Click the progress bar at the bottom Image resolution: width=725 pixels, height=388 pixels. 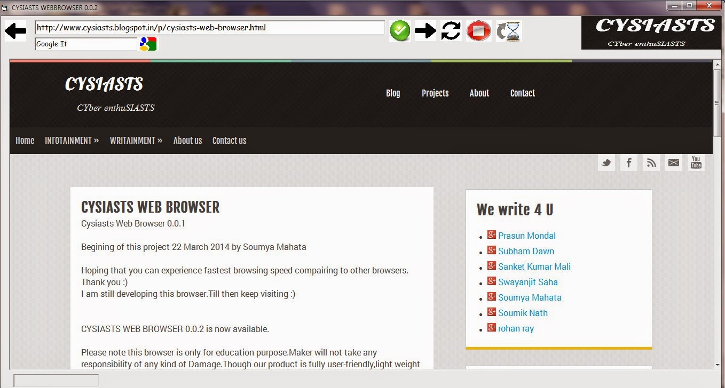click(x=56, y=380)
